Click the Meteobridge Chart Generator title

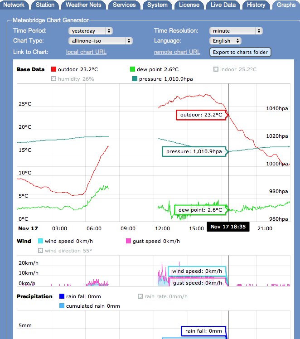[51, 20]
